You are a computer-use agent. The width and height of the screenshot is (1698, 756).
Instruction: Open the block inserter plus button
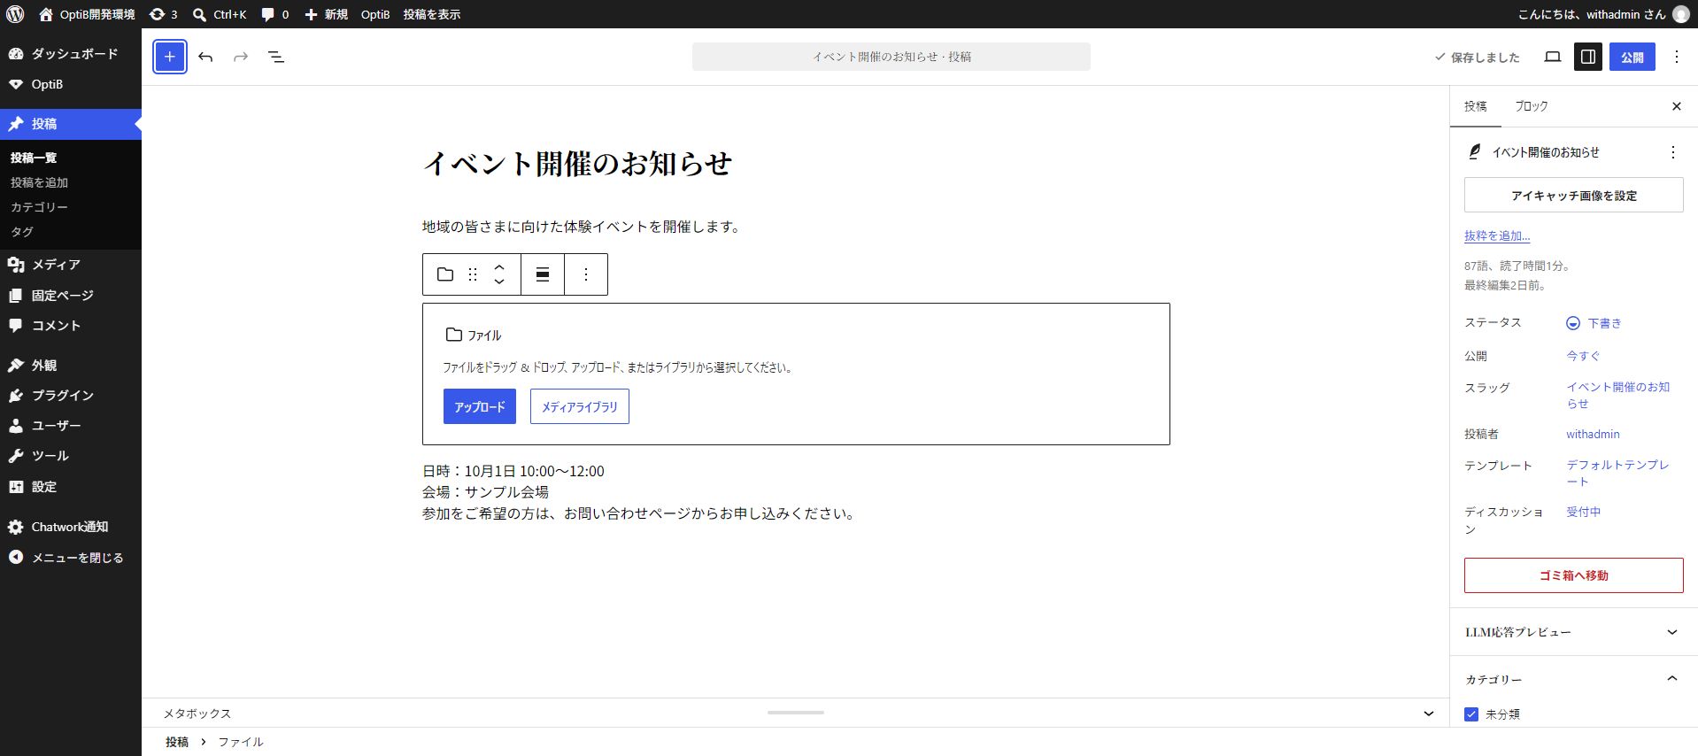170,57
